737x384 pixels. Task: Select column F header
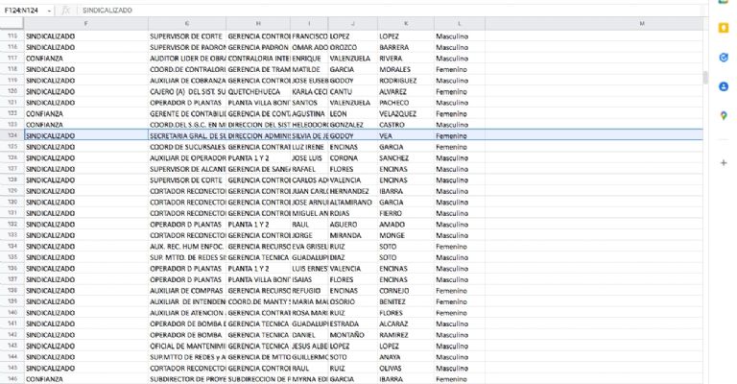[x=85, y=23]
